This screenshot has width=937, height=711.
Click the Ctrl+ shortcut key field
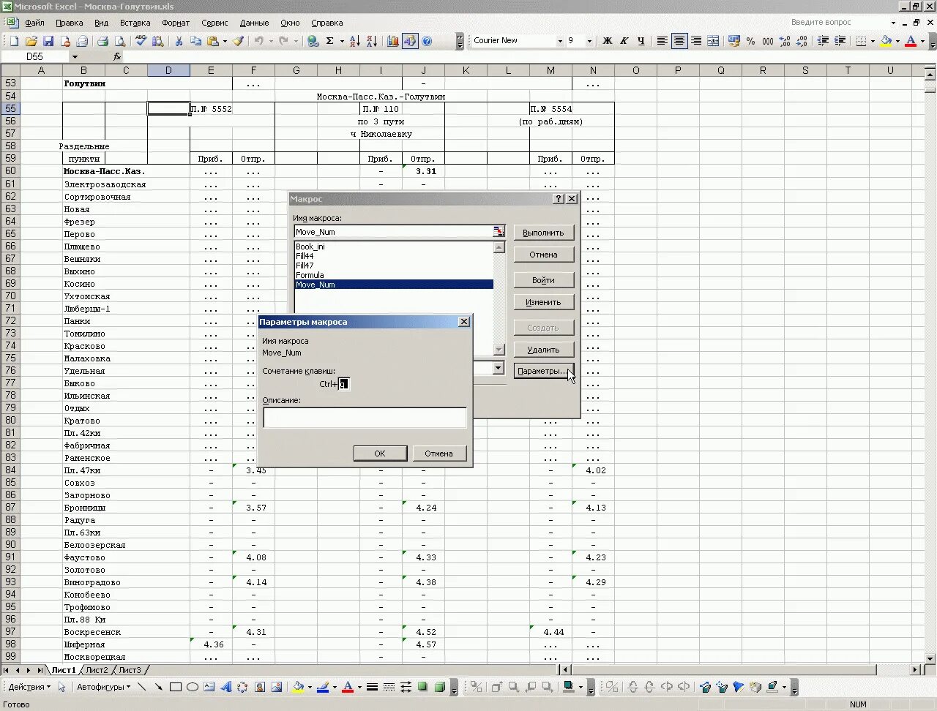(344, 384)
